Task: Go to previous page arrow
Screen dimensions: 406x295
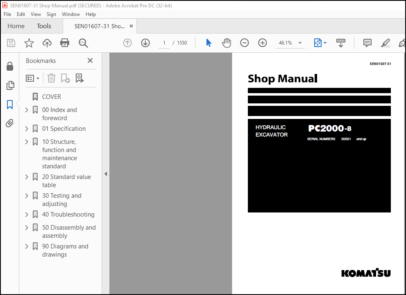Action: point(127,43)
